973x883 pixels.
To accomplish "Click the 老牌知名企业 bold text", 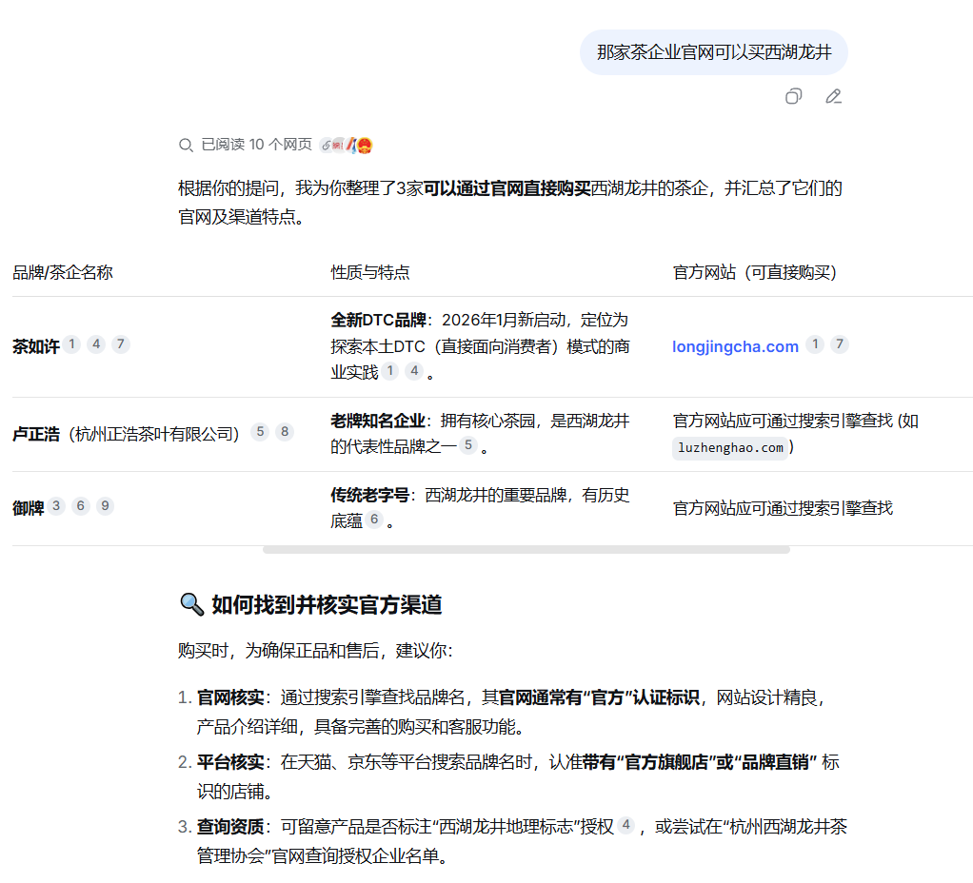I will pyautogui.click(x=378, y=421).
